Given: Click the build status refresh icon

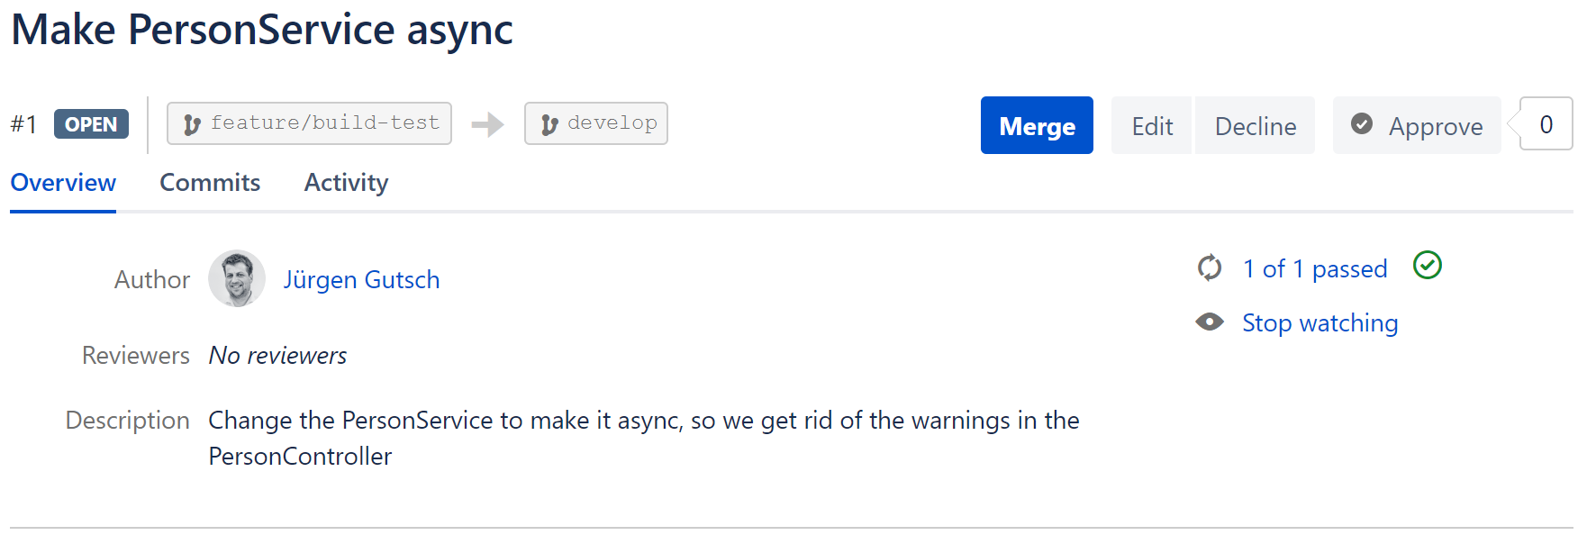Looking at the screenshot, I should coord(1210,267).
